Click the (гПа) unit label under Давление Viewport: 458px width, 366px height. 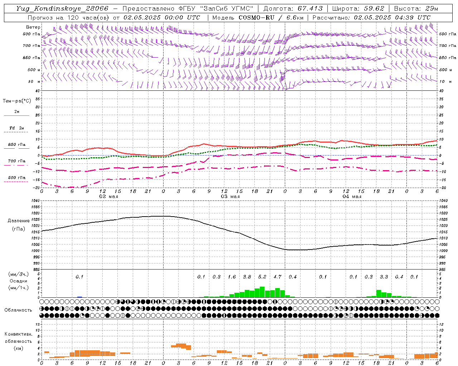(x=18, y=229)
